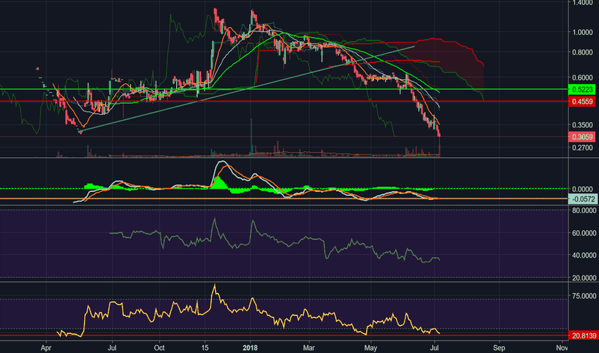
Task: Click the 40.0000 RSI axis label
Action: coord(584,255)
